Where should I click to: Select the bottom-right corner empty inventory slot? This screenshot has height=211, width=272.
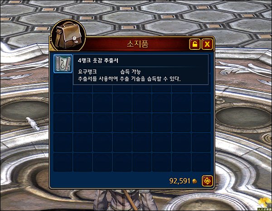(x=201, y=162)
